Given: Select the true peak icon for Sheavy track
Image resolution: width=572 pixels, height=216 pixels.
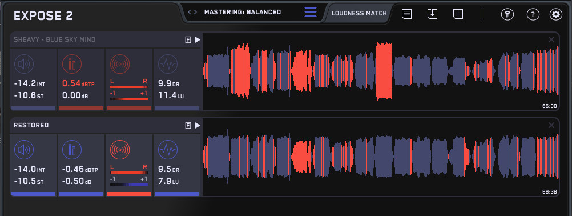Looking at the screenshot, I should (72, 64).
